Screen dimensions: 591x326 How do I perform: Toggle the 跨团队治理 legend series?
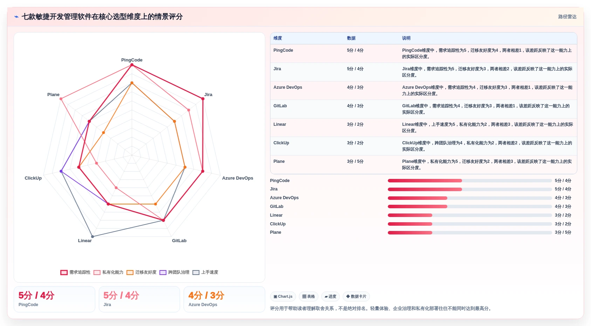pyautogui.click(x=174, y=272)
